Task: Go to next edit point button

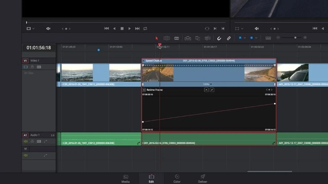Action: click(215, 28)
